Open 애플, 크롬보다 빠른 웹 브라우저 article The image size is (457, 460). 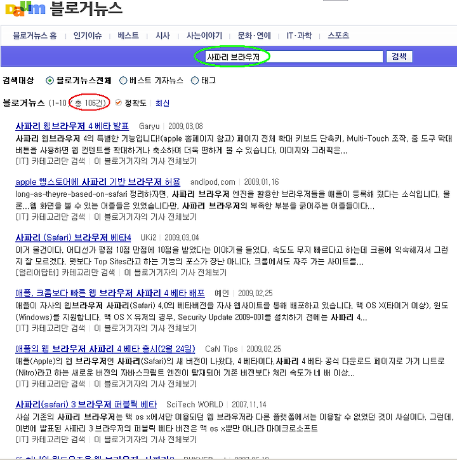click(110, 293)
